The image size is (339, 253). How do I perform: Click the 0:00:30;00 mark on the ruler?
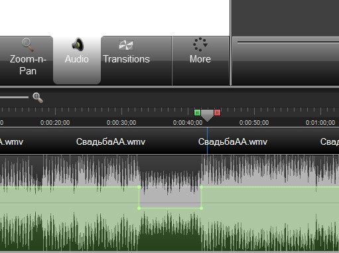tap(121, 123)
